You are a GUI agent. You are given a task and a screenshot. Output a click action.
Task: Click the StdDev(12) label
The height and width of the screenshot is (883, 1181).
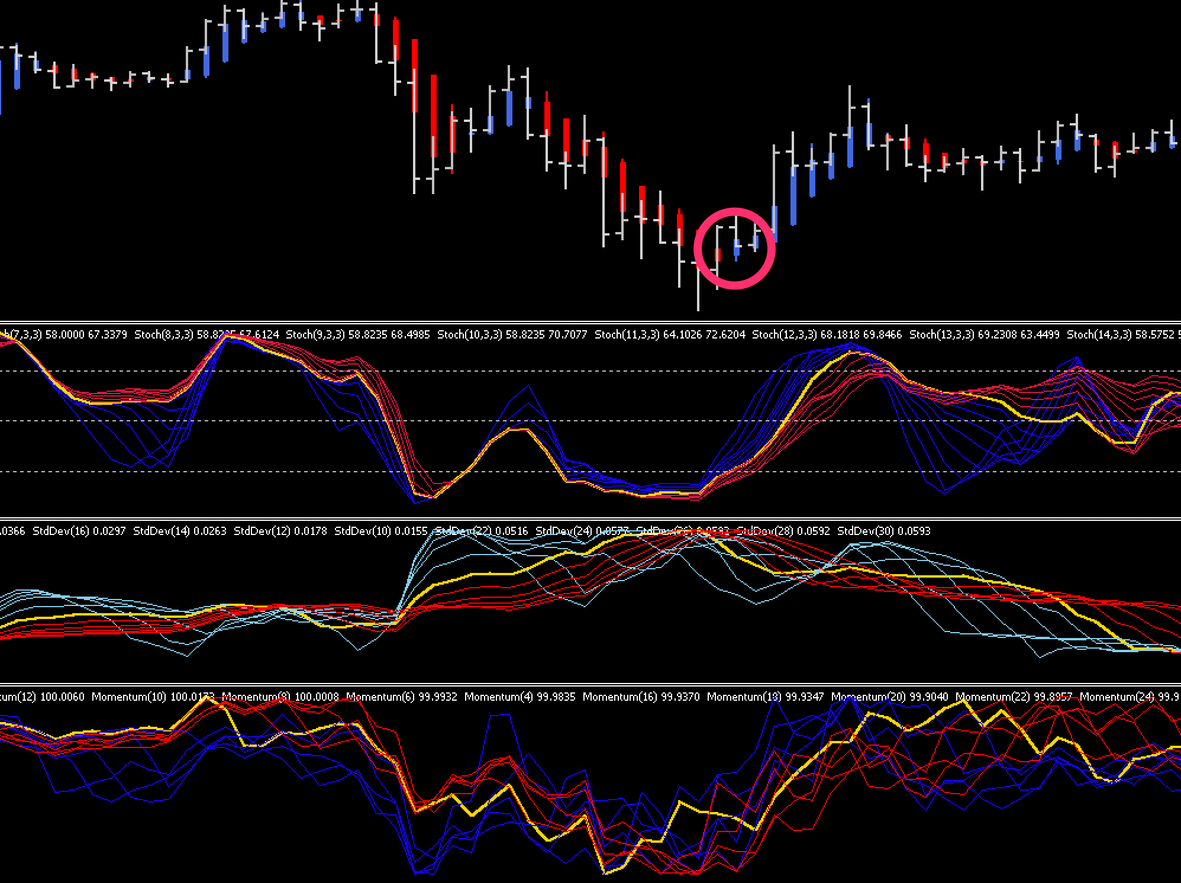pyautogui.click(x=262, y=531)
